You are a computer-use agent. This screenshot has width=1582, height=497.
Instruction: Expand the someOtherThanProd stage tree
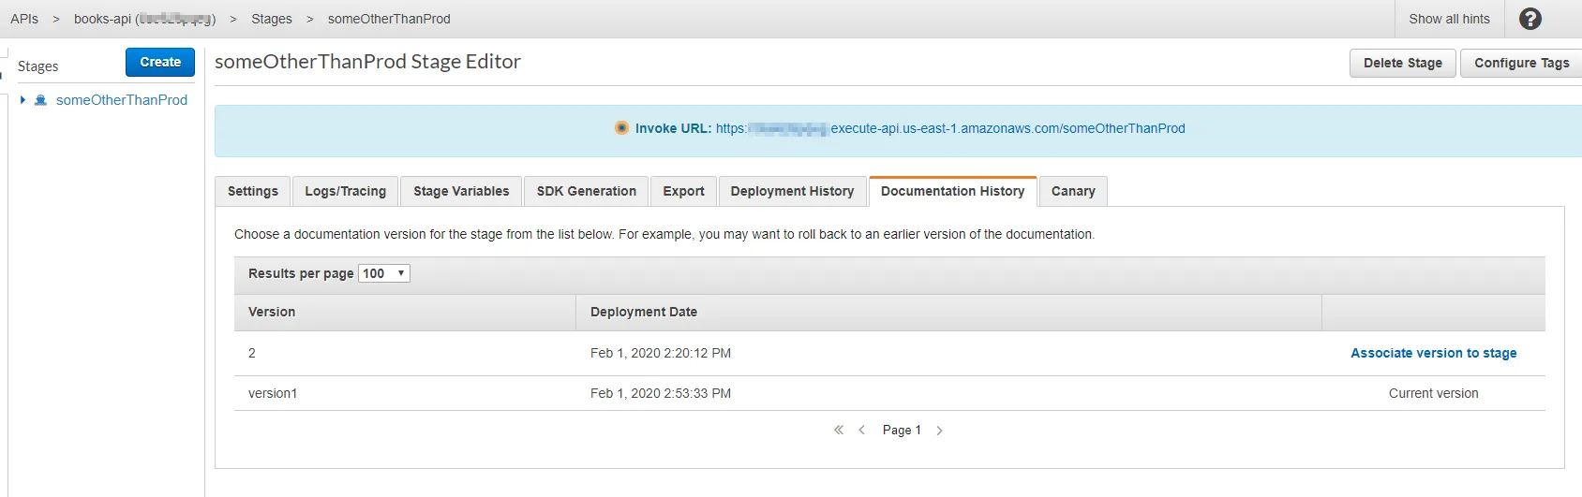[x=22, y=100]
